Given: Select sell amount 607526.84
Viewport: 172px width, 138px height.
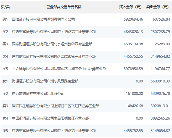Looking at the screenshot, I should point(161,19).
